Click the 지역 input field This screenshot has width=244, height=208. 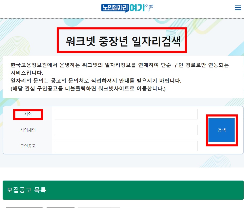click(x=126, y=114)
